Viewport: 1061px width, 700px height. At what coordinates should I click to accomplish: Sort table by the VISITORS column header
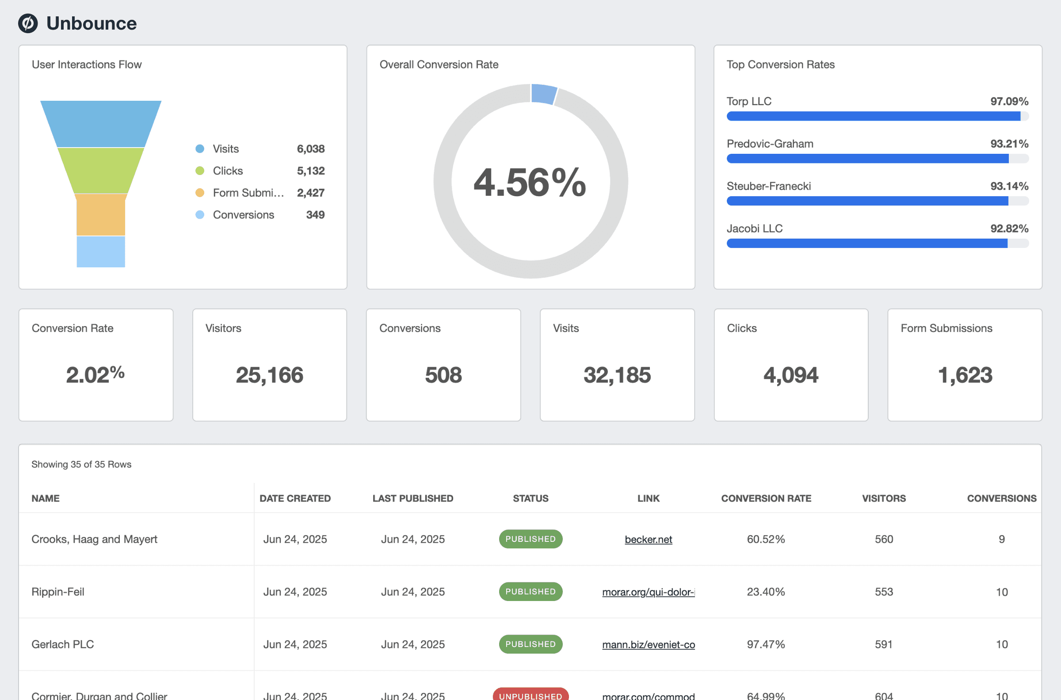click(x=883, y=498)
